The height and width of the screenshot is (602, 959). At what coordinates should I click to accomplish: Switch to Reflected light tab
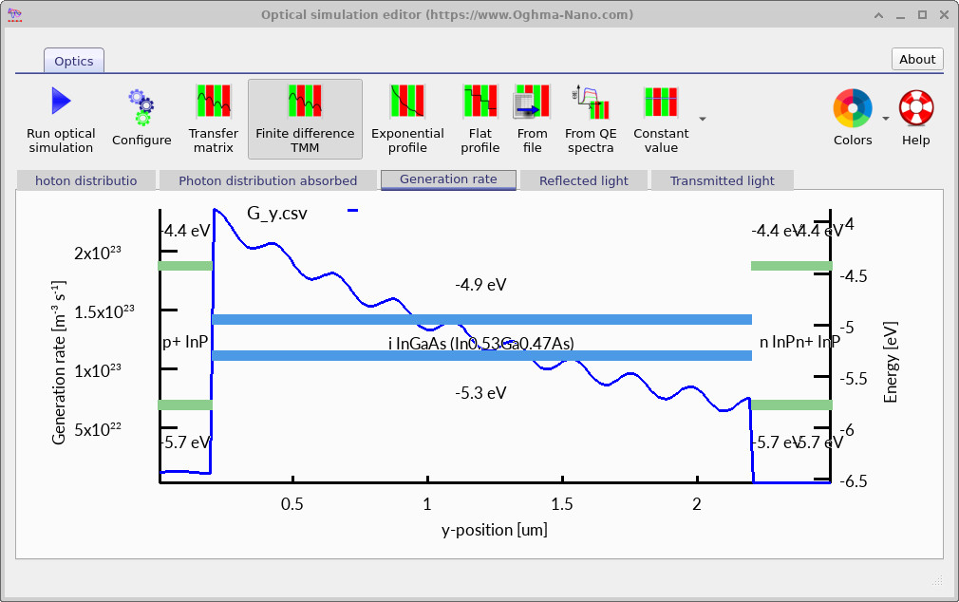click(x=584, y=180)
